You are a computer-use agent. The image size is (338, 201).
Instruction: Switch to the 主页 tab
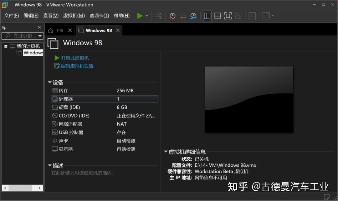click(x=59, y=30)
